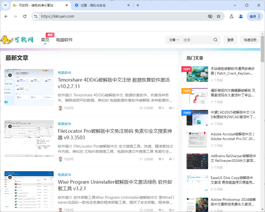Open a new tab with plus button
Viewport: 265px width, 212px height.
click(138, 5)
